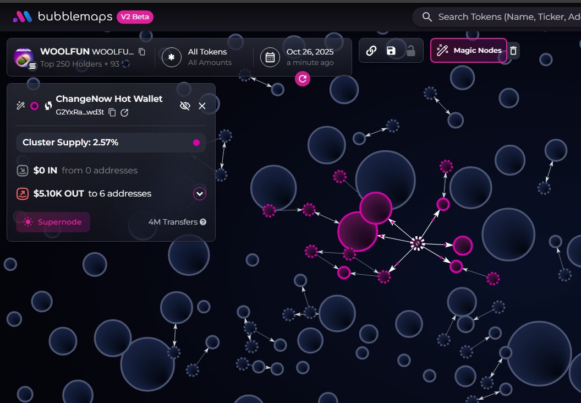Viewport: 581px width, 403px height.
Task: Click the copy link icon
Action: click(x=371, y=51)
